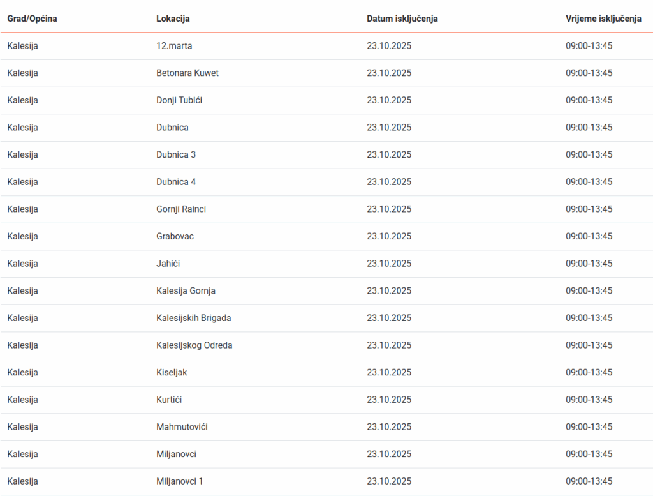Click the Miljanovci 1 location cell
The width and height of the screenshot is (653, 496).
pos(179,481)
